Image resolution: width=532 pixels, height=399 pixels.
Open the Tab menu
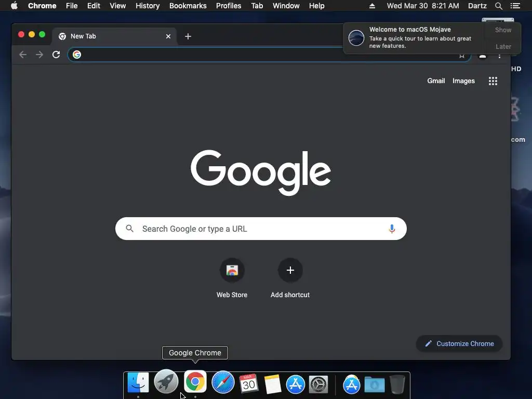[x=257, y=6]
